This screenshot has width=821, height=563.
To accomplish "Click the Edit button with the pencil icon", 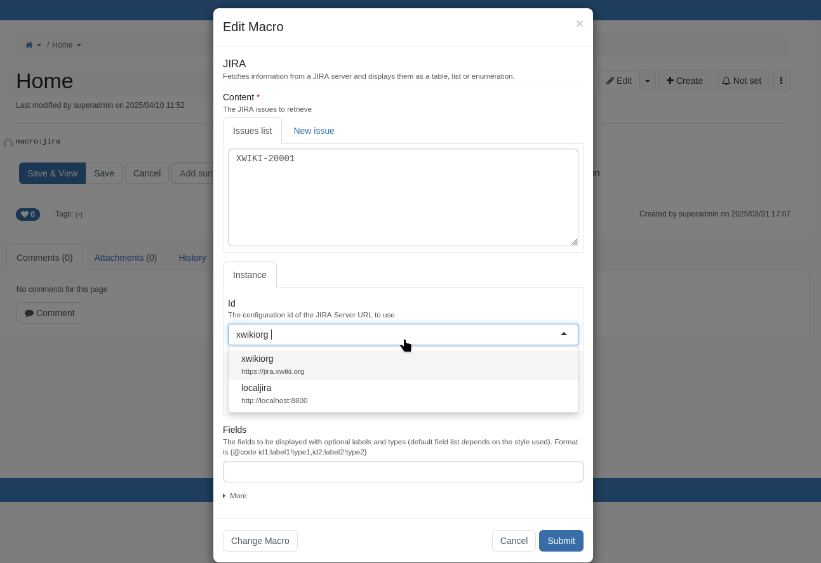I will [619, 81].
